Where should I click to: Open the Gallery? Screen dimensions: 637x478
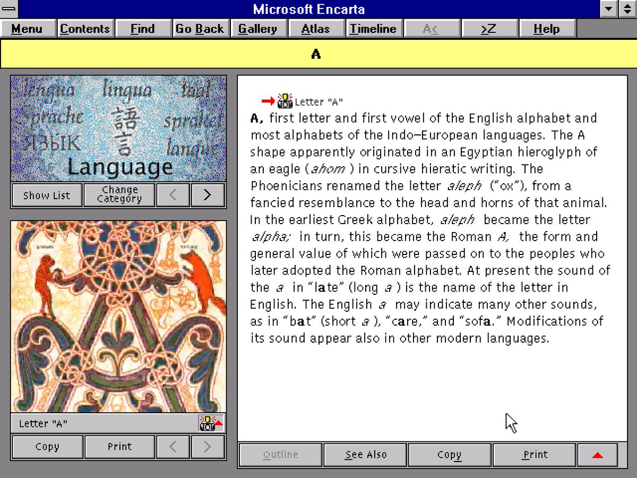pos(259,29)
